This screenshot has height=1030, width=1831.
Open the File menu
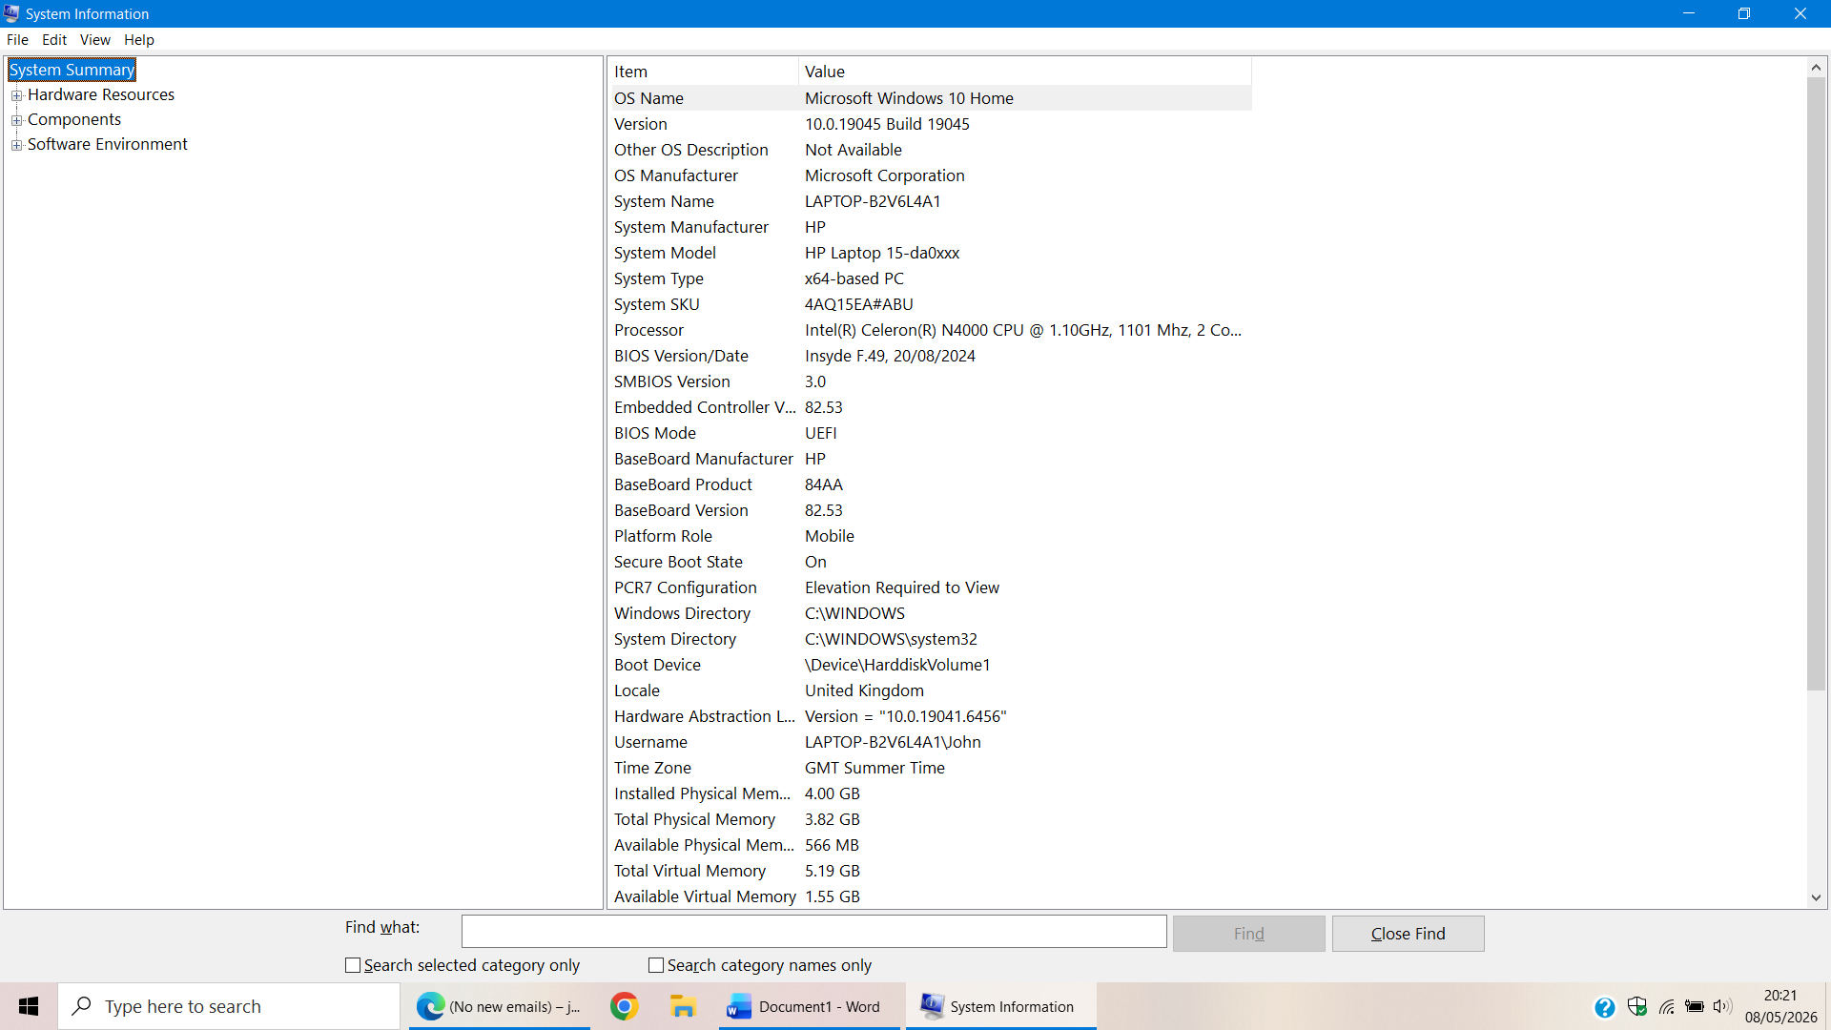[x=17, y=40]
